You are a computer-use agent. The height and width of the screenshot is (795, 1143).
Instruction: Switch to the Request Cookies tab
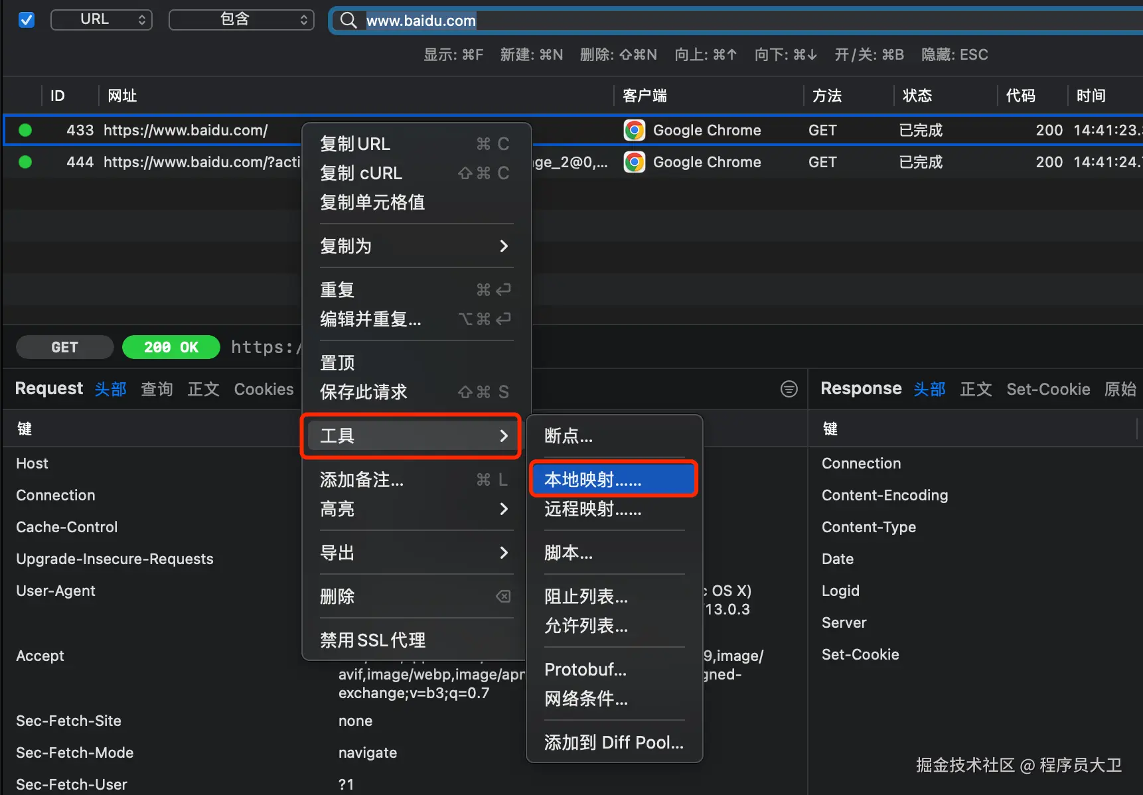click(x=264, y=390)
